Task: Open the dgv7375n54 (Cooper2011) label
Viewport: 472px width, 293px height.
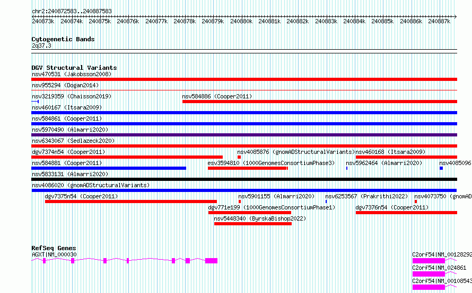Action: point(81,196)
